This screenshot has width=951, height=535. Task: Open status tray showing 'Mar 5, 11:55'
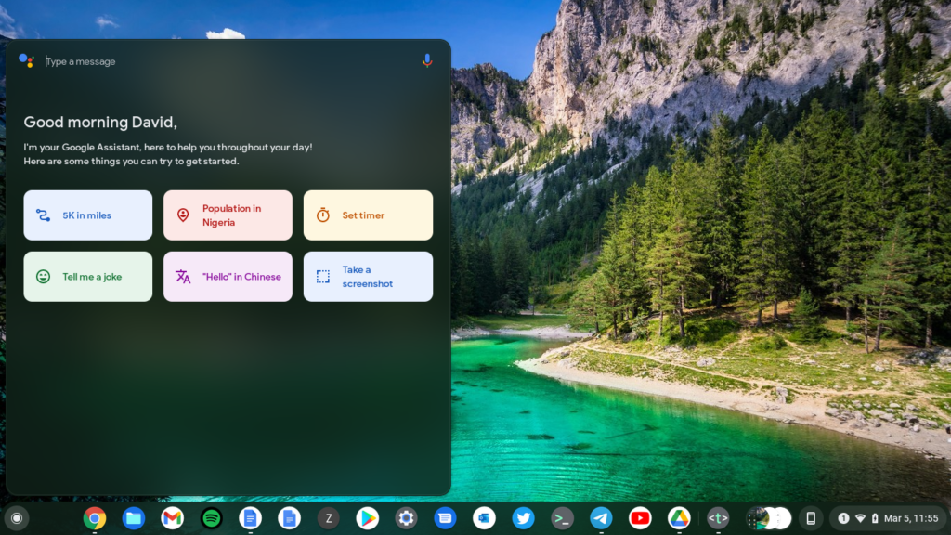pos(887,518)
